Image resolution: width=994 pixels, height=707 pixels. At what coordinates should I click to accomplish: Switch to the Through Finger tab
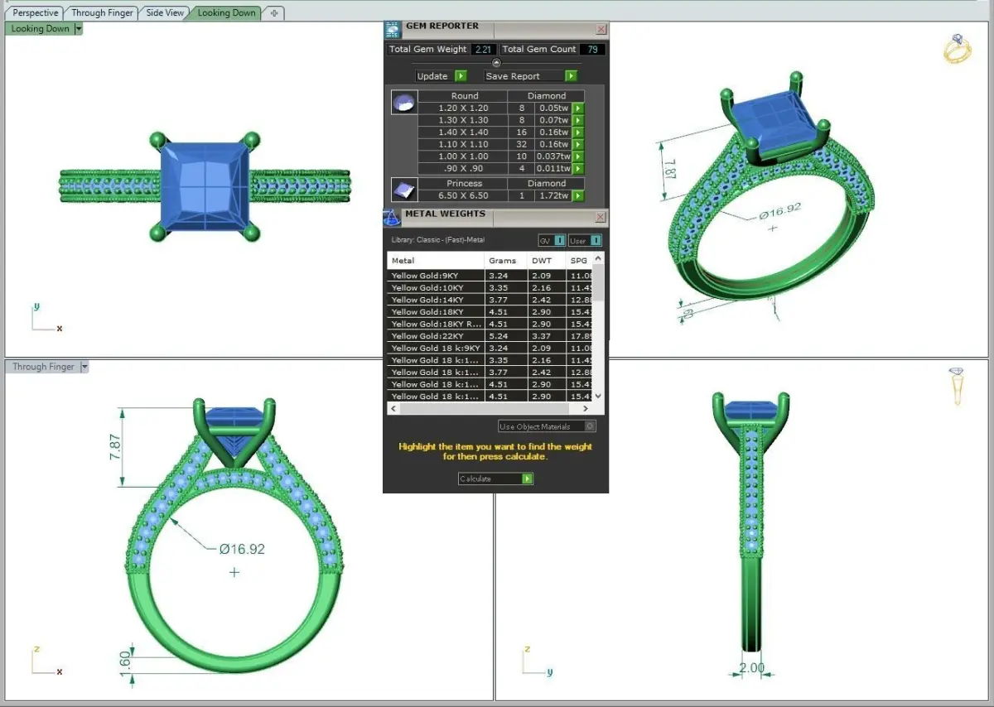(102, 13)
